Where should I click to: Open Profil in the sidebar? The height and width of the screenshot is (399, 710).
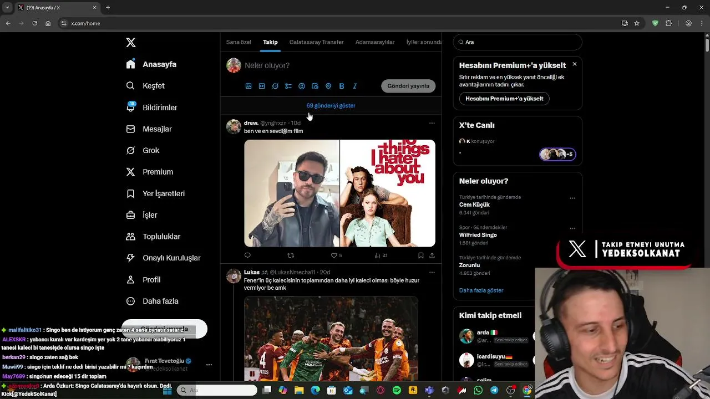tap(143, 280)
